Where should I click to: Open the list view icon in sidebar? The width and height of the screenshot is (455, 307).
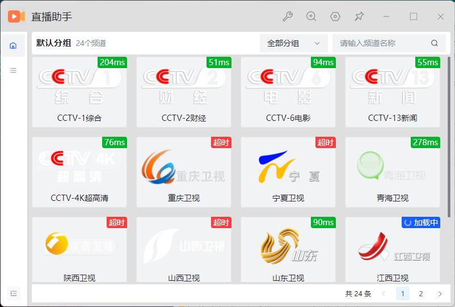[x=13, y=70]
